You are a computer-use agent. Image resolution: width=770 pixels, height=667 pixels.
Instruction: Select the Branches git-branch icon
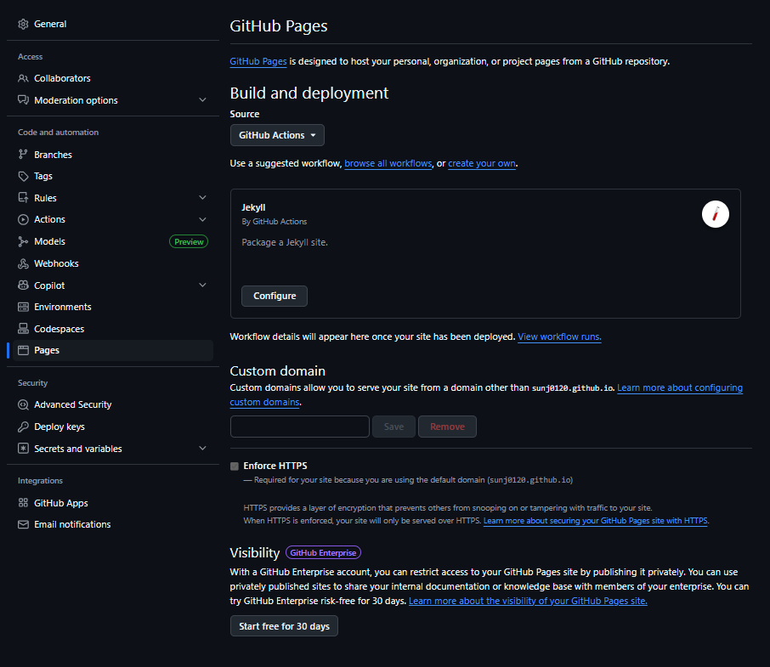(x=23, y=155)
